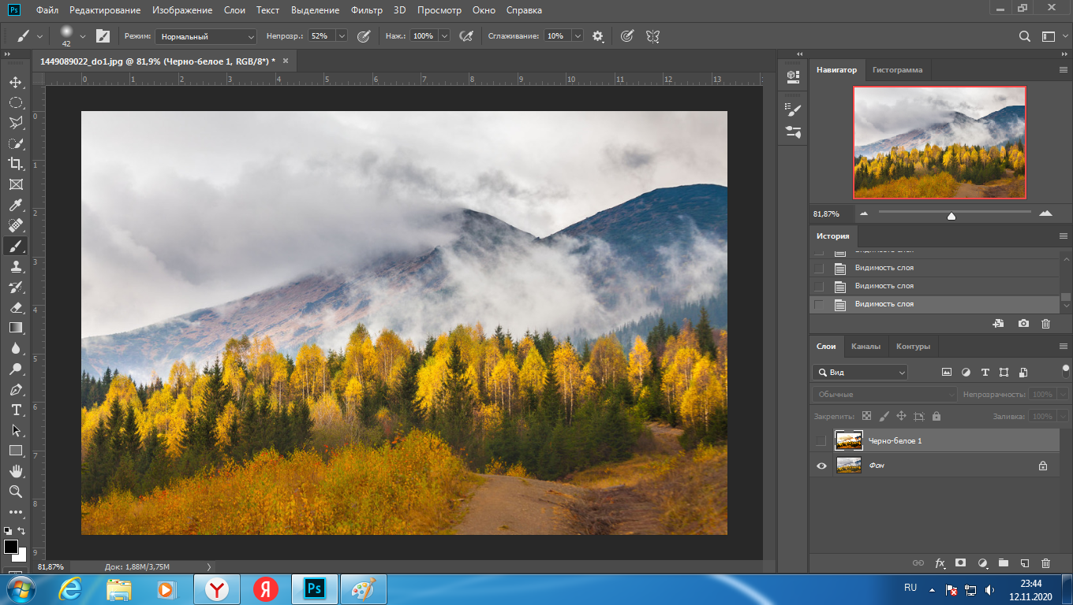Viewport: 1073px width, 605px height.
Task: Toggle the brush settings panel button
Action: coord(103,36)
